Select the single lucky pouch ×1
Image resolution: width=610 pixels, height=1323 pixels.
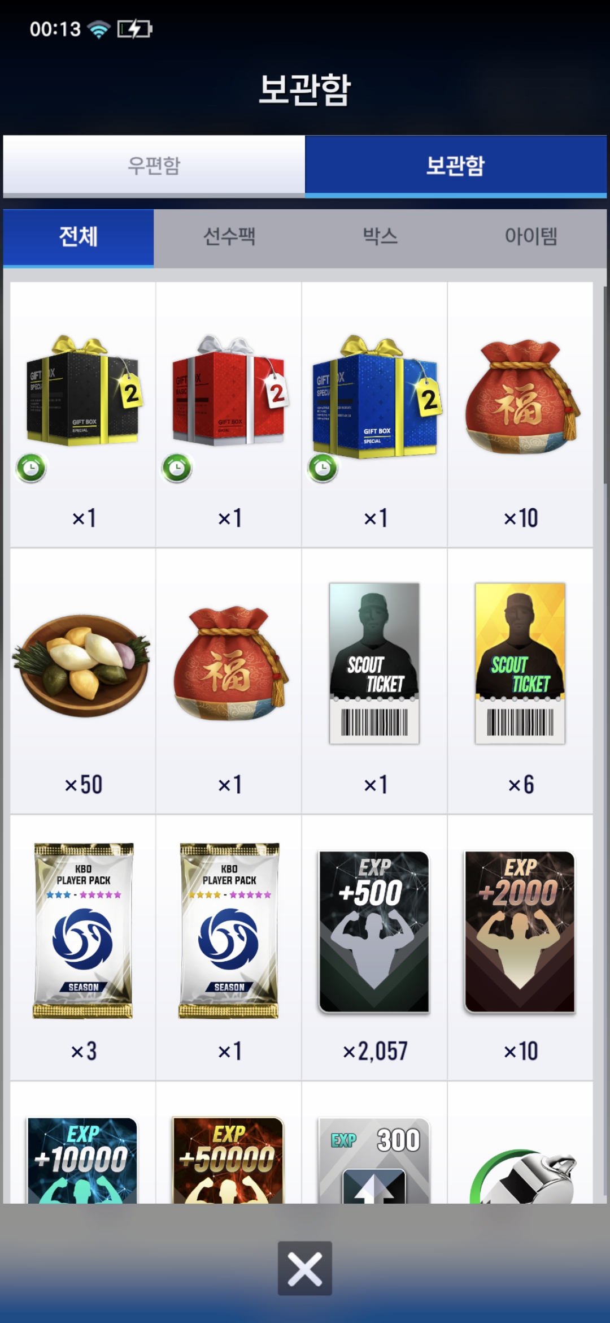229,681
